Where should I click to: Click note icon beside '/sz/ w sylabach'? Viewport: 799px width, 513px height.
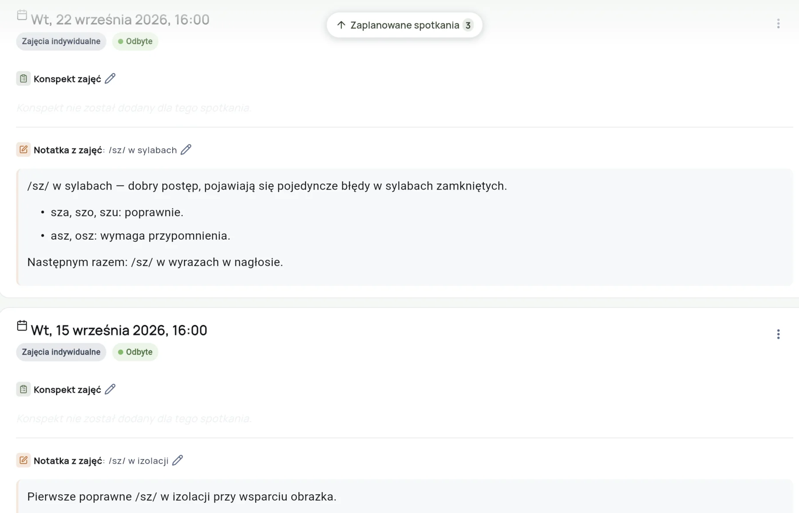click(24, 150)
